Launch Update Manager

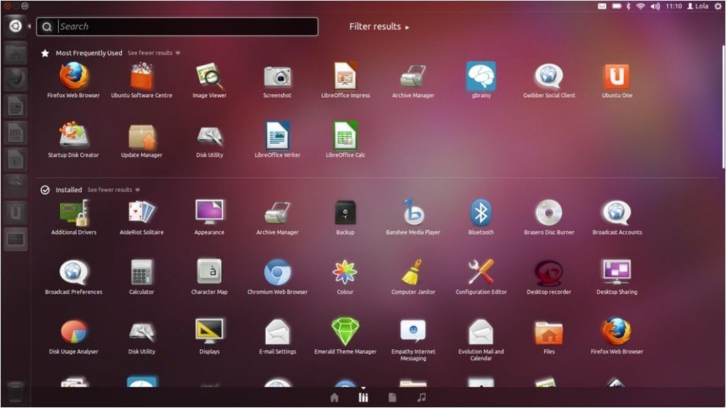[x=142, y=137]
